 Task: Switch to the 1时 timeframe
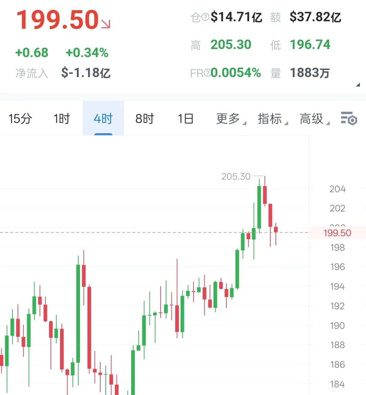tap(62, 118)
